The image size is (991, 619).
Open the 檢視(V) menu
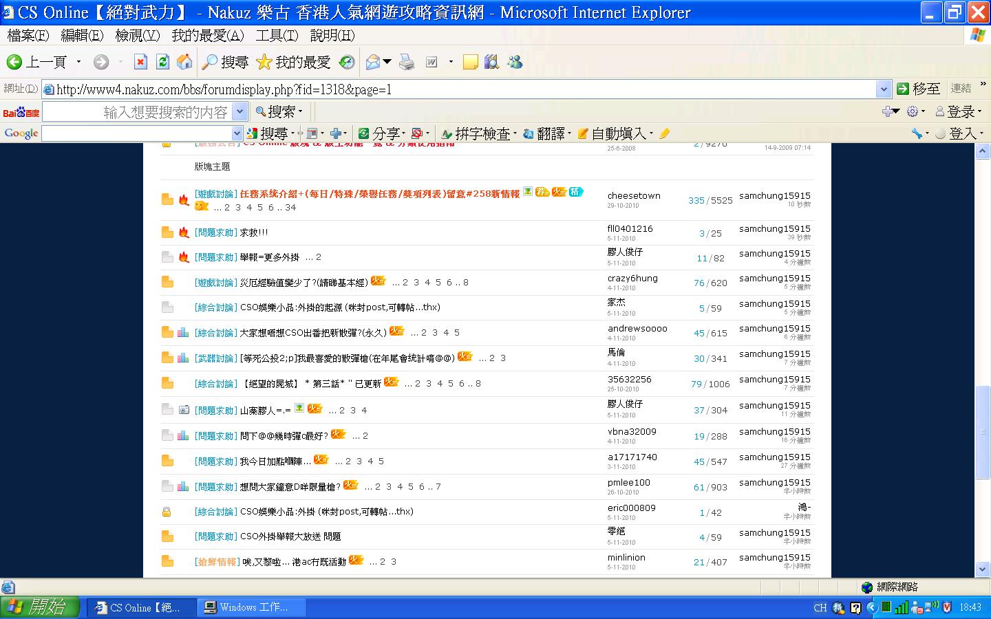[x=137, y=36]
